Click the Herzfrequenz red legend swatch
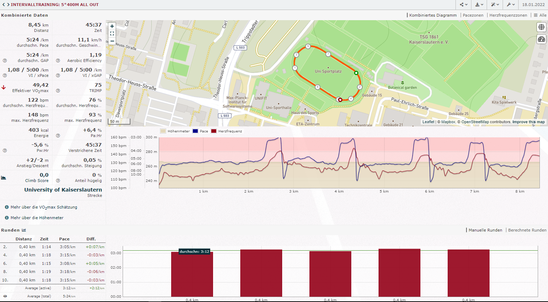 [x=214, y=131]
